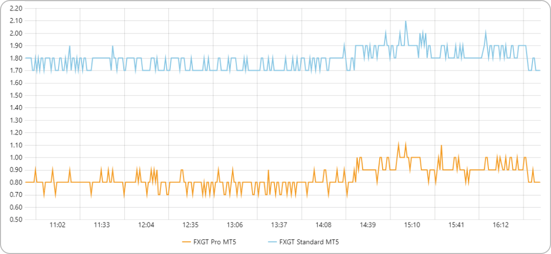Click the 14:08 time axis label
The width and height of the screenshot is (551, 254).
[x=324, y=225]
